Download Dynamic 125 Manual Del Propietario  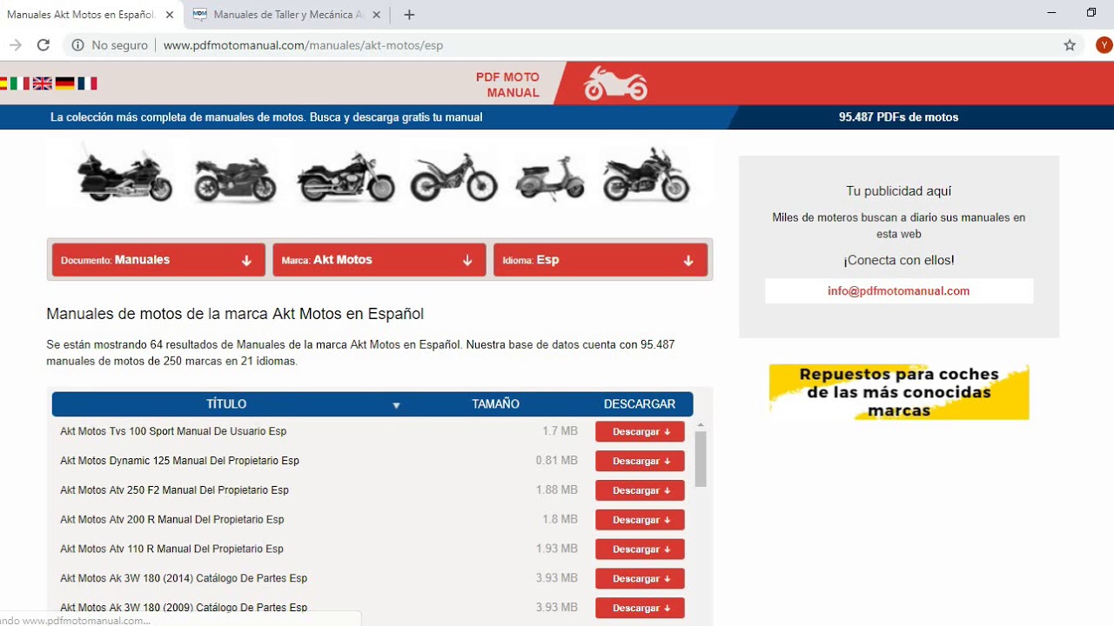pos(640,461)
